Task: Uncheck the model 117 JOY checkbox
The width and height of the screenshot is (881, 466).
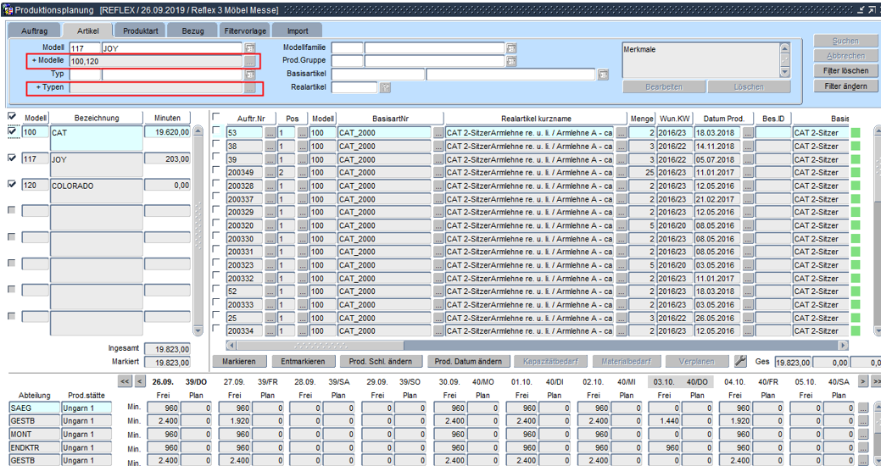Action: pos(12,158)
